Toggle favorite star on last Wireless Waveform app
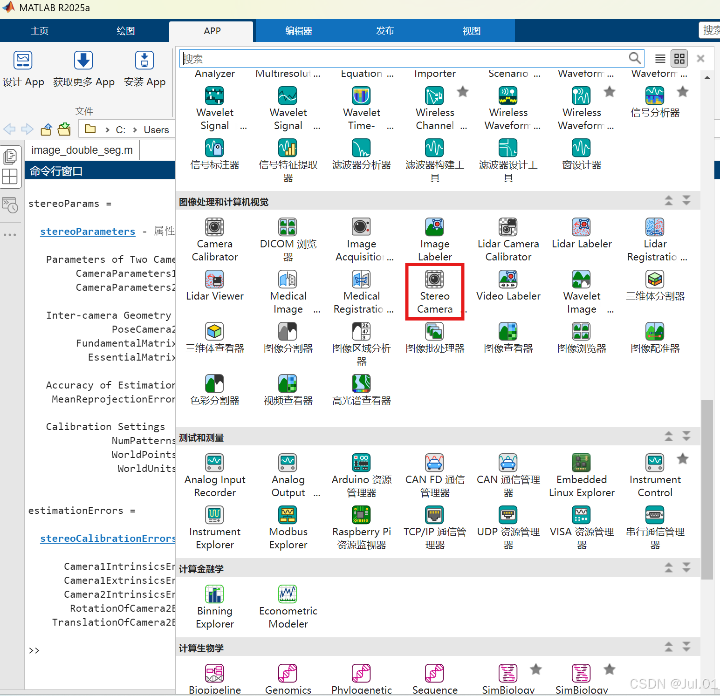 coord(610,92)
